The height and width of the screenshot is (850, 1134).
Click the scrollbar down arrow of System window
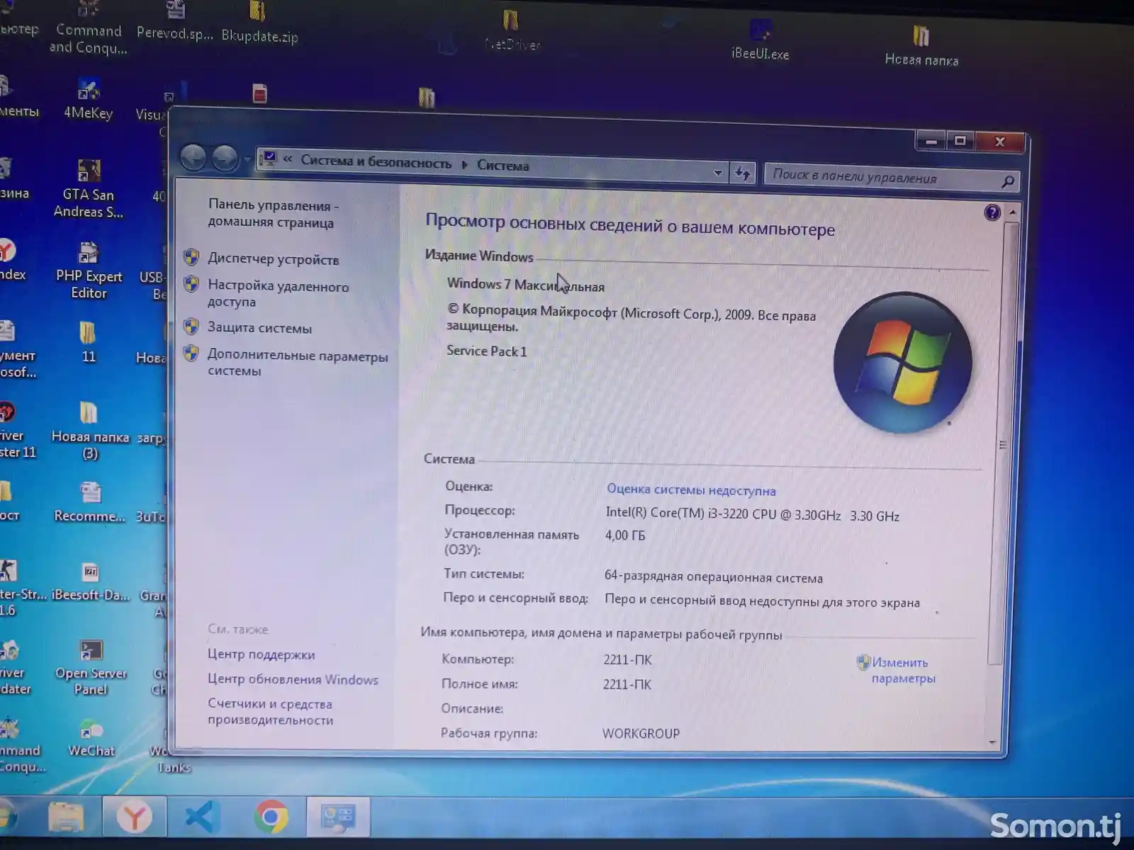993,742
